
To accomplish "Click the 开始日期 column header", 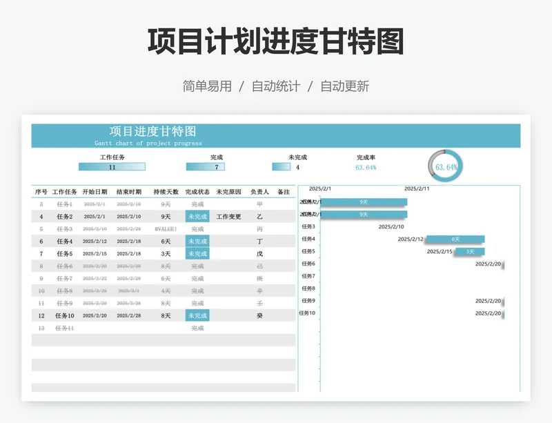I will 95,192.
